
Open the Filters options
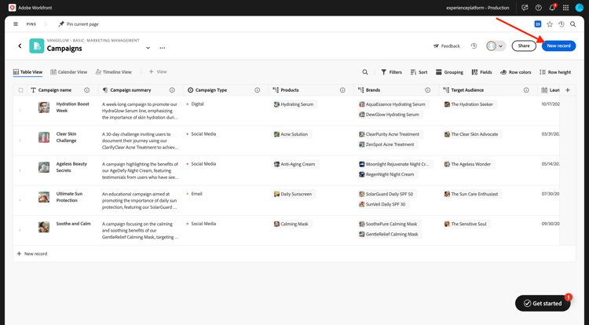391,72
